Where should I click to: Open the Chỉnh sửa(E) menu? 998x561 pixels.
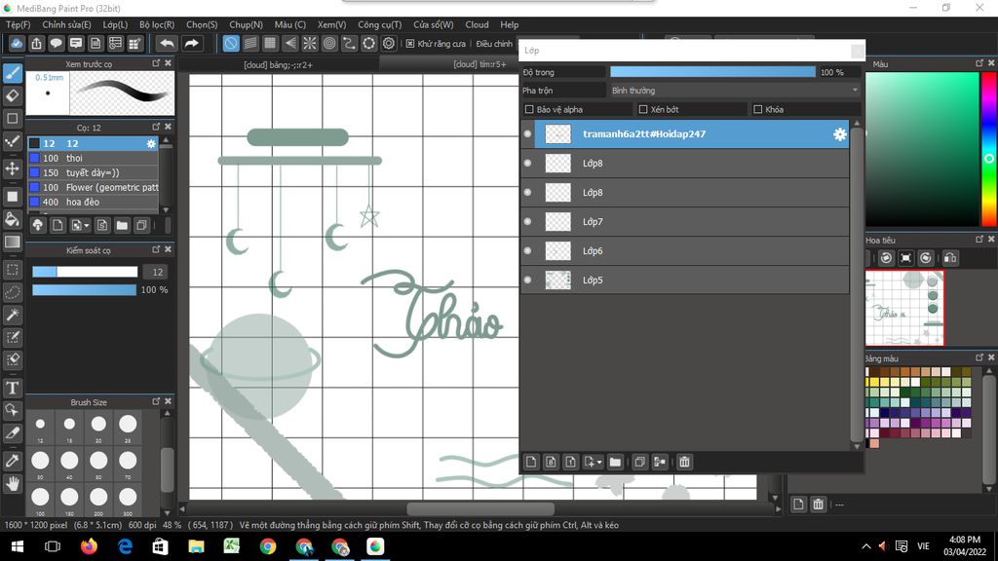pyautogui.click(x=67, y=24)
